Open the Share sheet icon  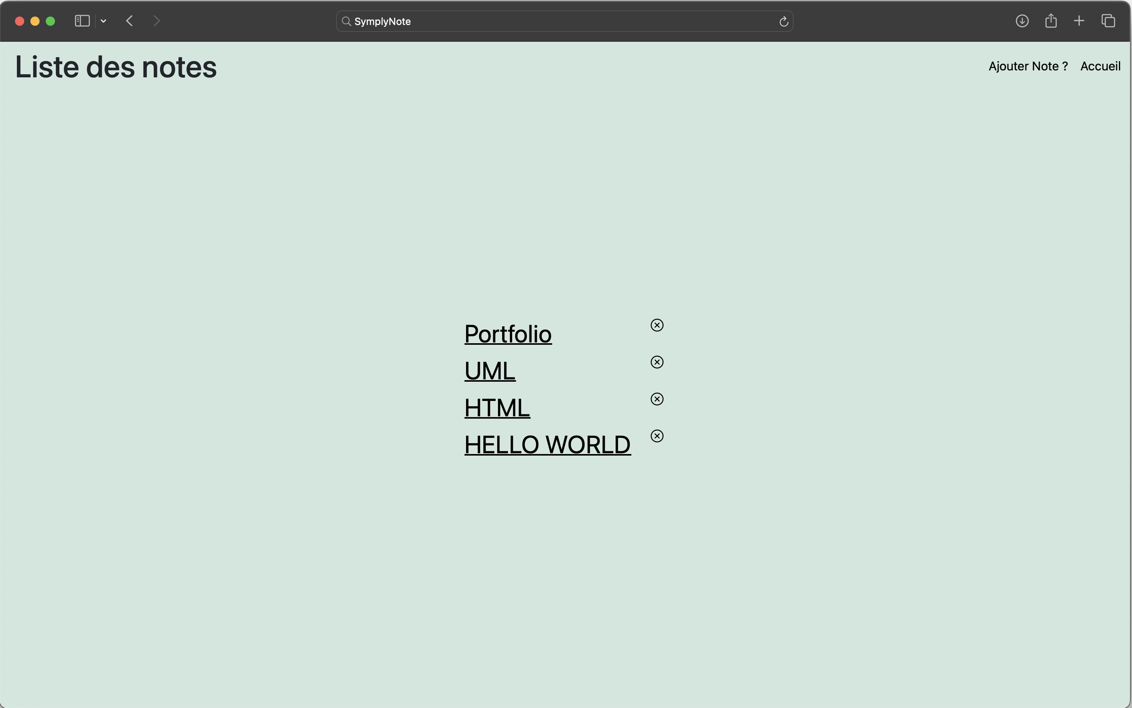(1050, 21)
